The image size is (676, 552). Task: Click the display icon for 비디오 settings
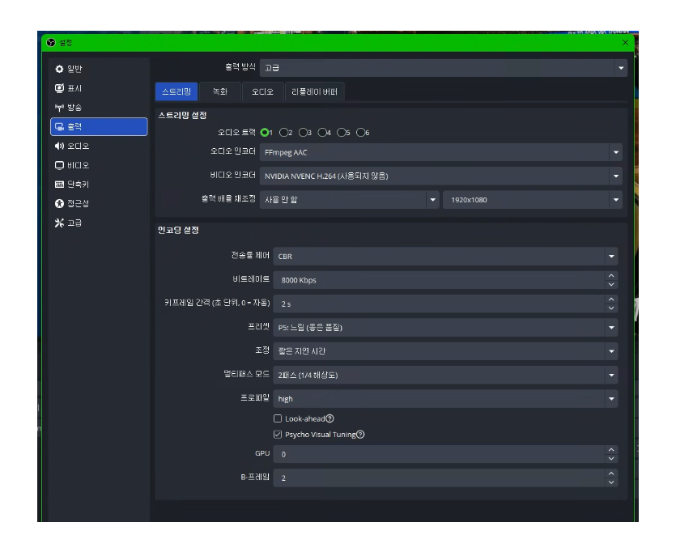coord(59,165)
